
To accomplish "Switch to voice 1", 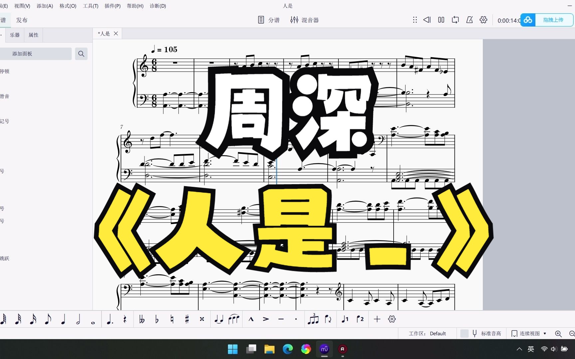I will coord(345,319).
